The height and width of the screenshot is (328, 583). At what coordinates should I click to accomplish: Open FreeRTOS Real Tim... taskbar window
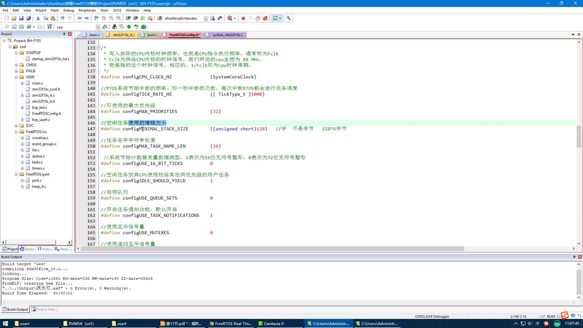[x=230, y=323]
